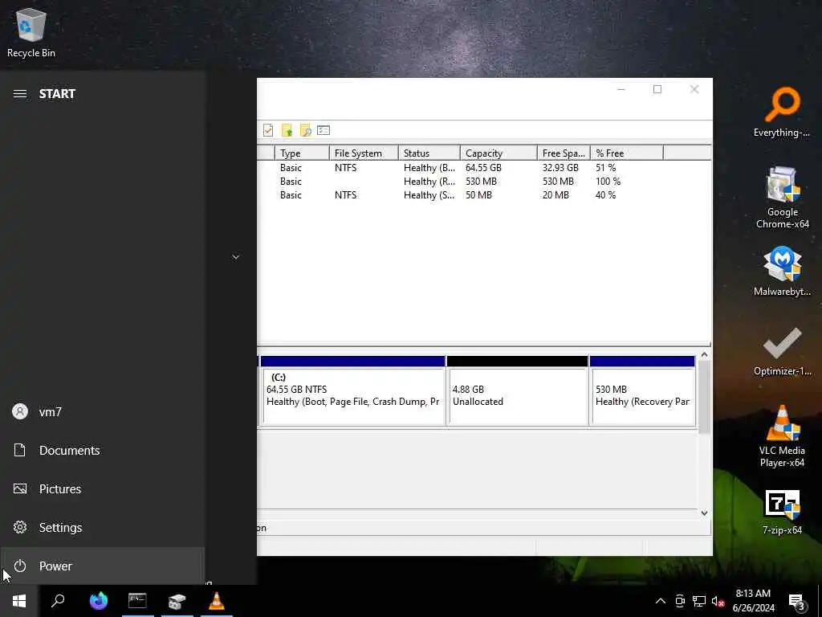Click the yellow drive with magnifier toolbar icon
The image size is (822, 617).
point(305,130)
